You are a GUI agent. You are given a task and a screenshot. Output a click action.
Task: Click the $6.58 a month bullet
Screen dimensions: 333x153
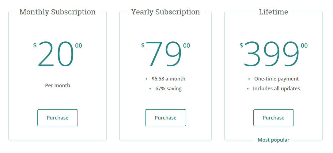point(168,79)
